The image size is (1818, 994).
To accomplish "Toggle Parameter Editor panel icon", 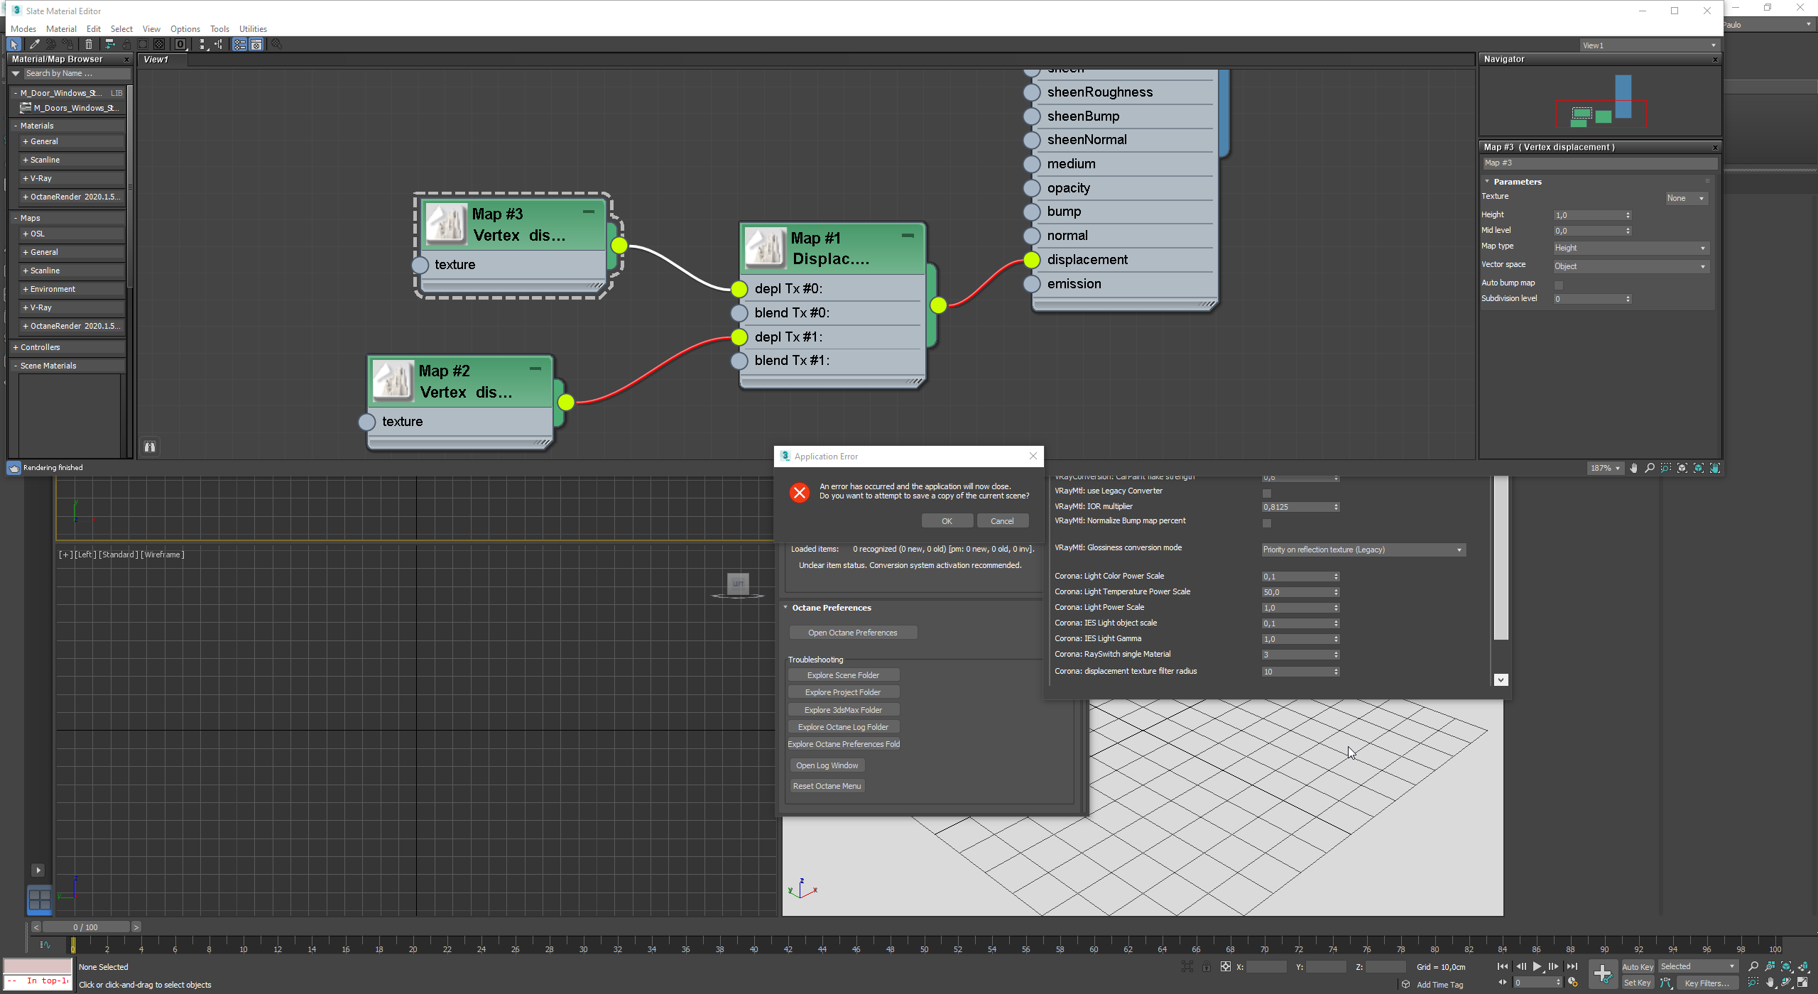I will (256, 45).
